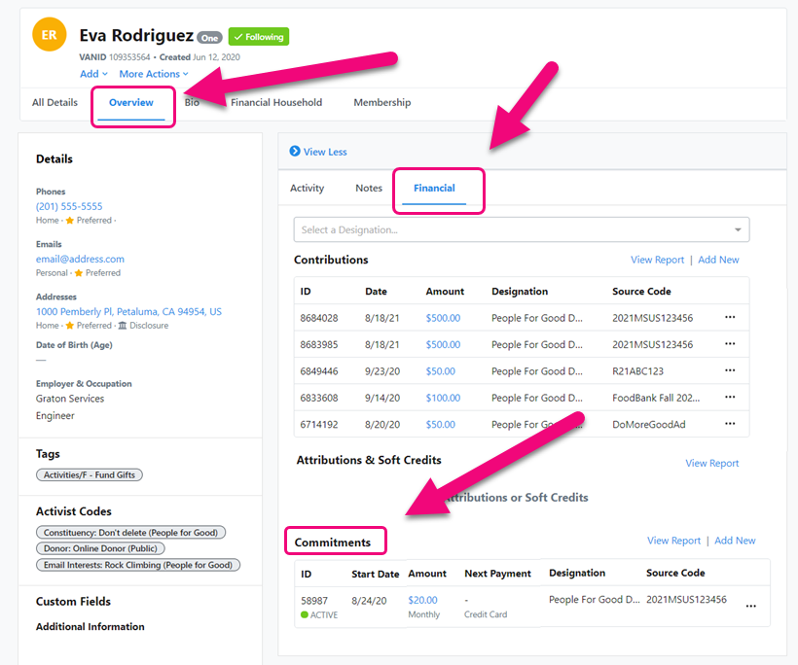Click the ID column header in Contributions
This screenshot has height=665, width=798.
point(306,292)
